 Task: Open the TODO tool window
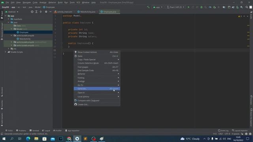pyautogui.click(x=9, y=131)
